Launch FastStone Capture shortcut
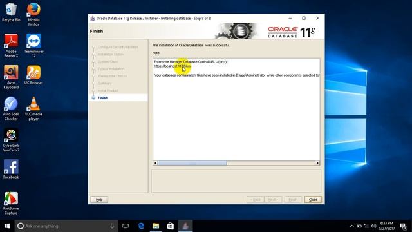Image resolution: width=412 pixels, height=232 pixels. pos(11,203)
